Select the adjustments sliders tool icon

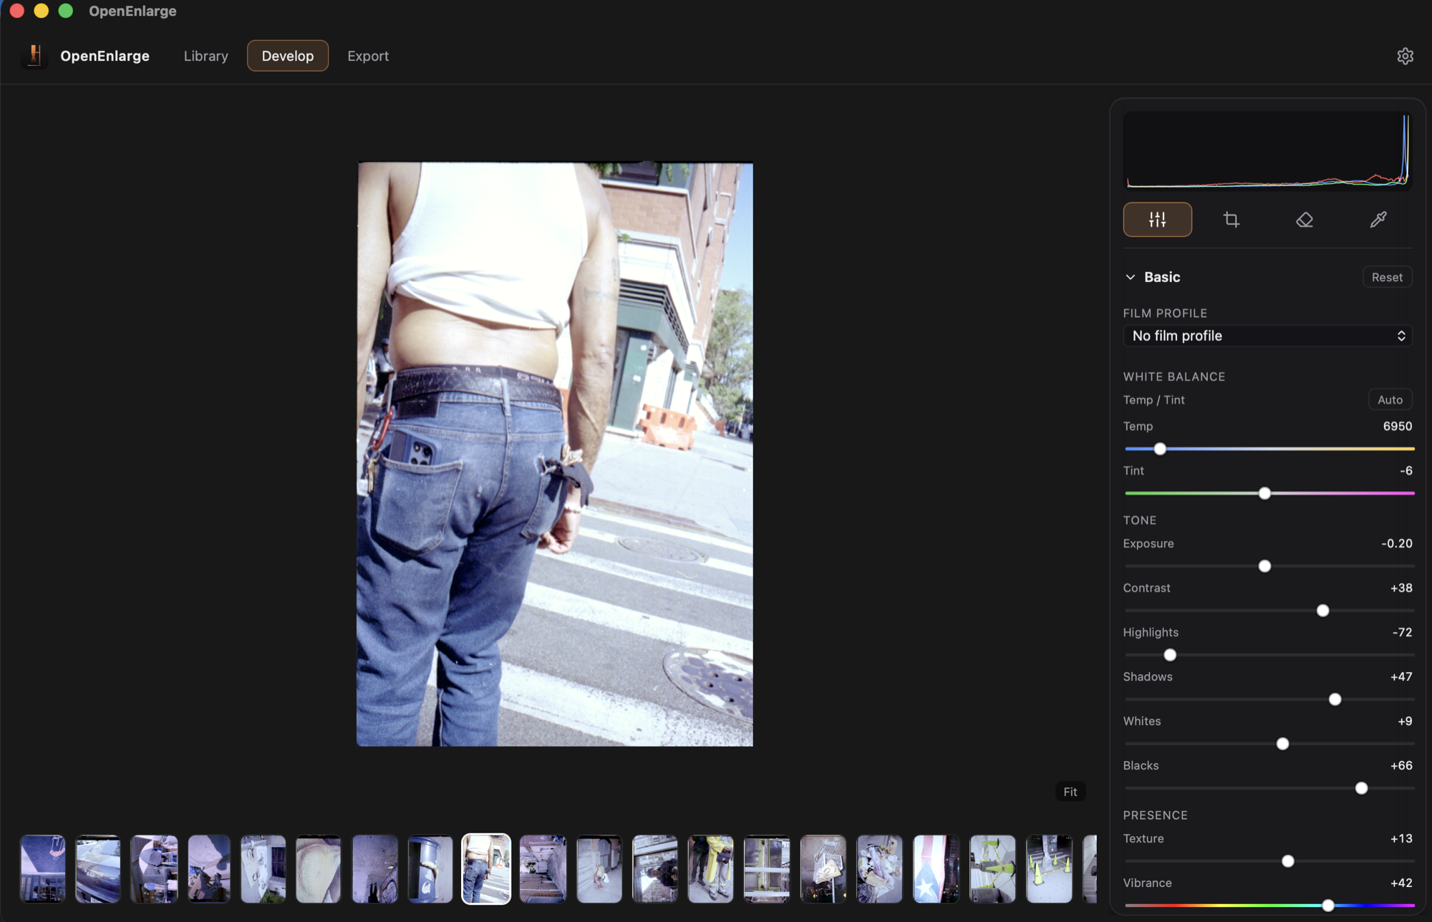coord(1157,220)
